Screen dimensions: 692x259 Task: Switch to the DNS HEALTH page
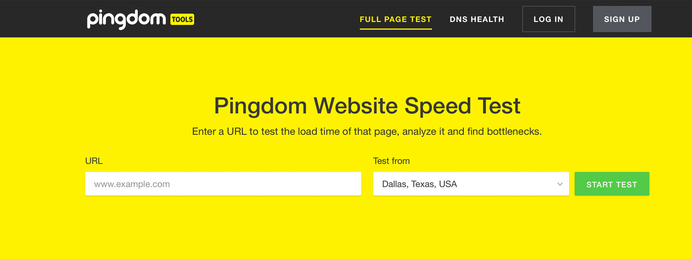(x=477, y=19)
